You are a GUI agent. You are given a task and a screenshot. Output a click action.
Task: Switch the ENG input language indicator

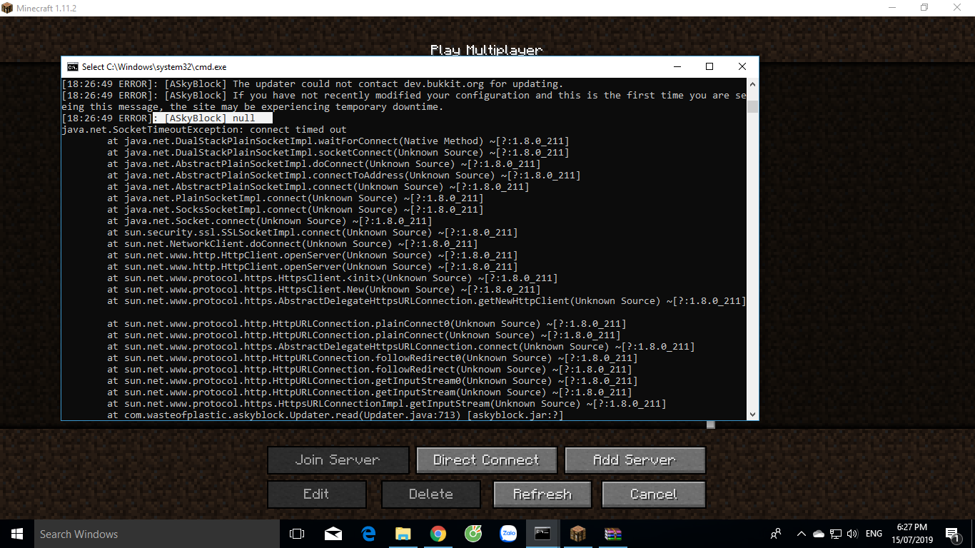point(874,534)
